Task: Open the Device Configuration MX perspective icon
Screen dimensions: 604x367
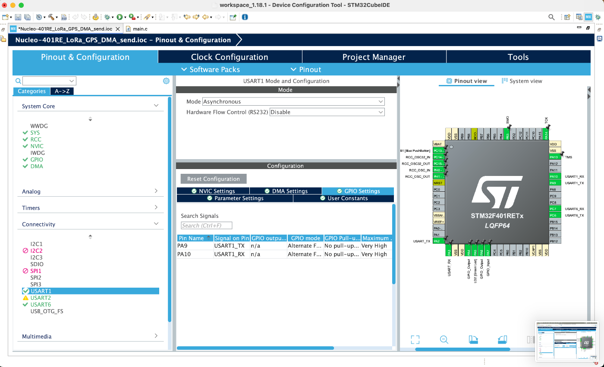Action: coord(588,17)
